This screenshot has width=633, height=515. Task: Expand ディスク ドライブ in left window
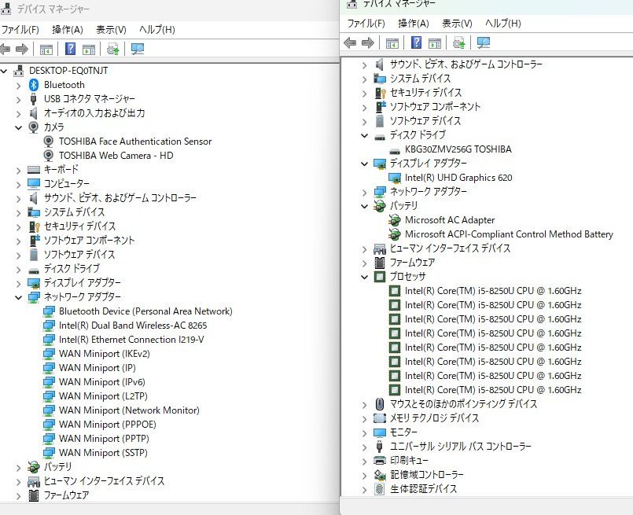tap(18, 269)
